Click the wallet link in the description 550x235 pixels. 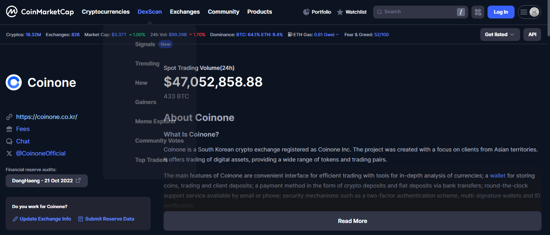pos(498,176)
